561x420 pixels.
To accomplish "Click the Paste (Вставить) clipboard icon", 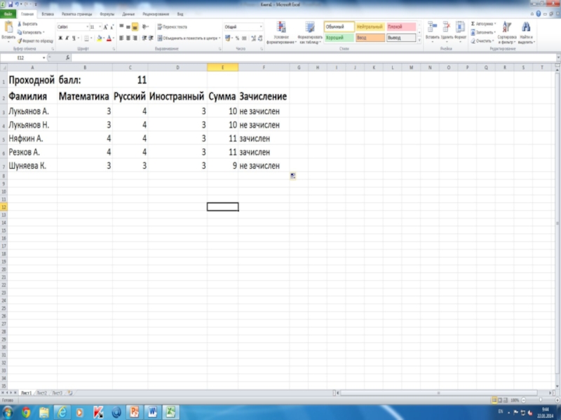I will 8,27.
